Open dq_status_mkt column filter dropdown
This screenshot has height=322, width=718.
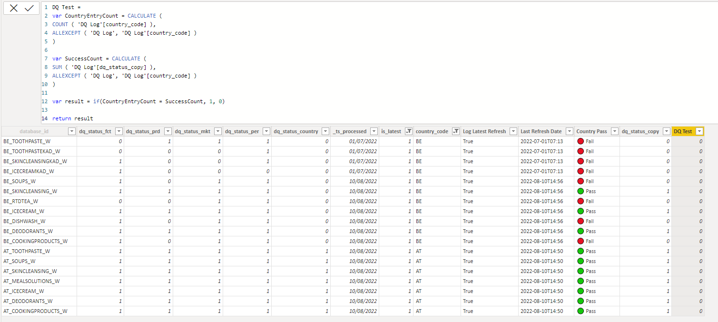218,131
